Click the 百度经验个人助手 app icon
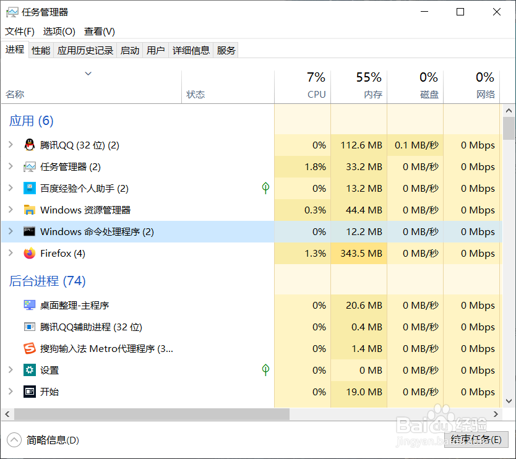Image resolution: width=516 pixels, height=459 pixels. click(x=30, y=188)
